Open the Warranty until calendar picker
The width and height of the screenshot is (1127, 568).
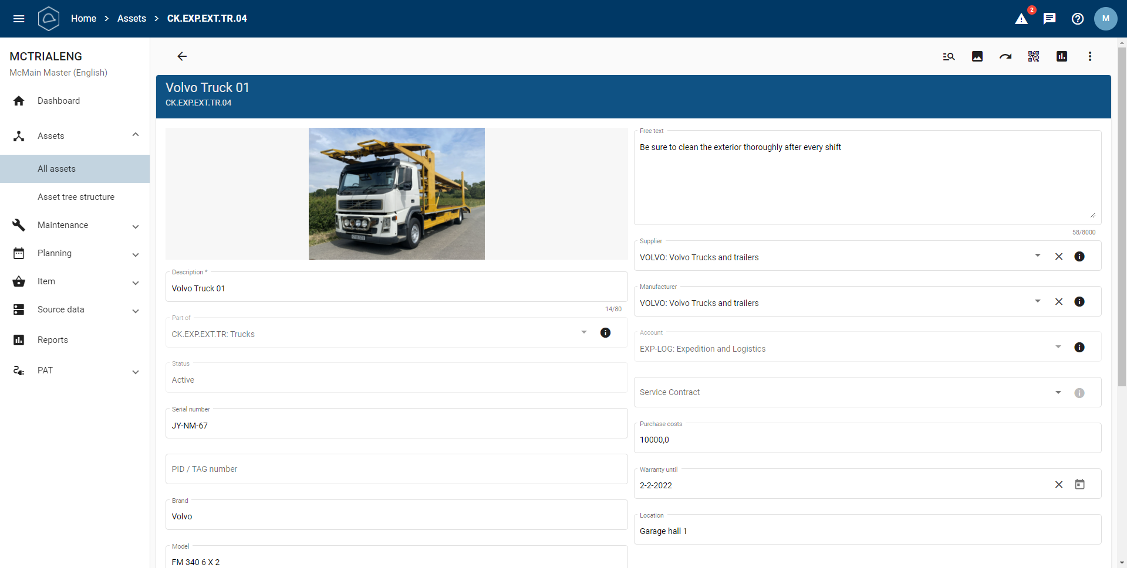point(1079,484)
